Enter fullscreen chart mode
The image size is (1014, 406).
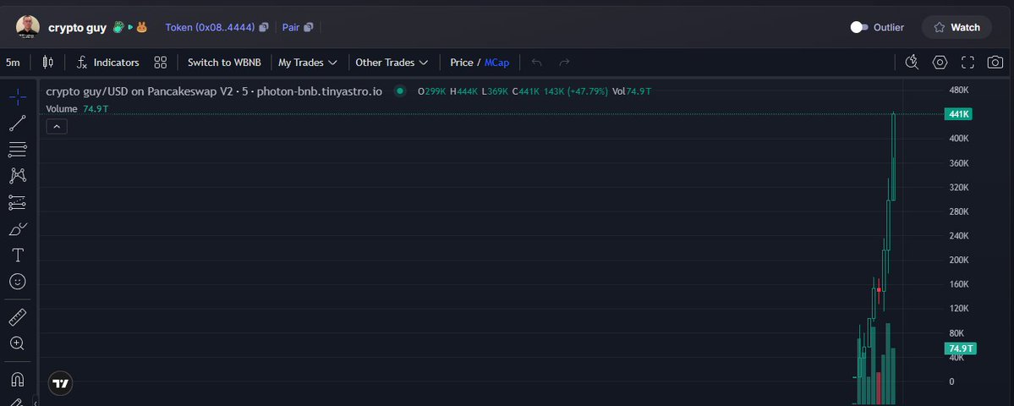968,63
